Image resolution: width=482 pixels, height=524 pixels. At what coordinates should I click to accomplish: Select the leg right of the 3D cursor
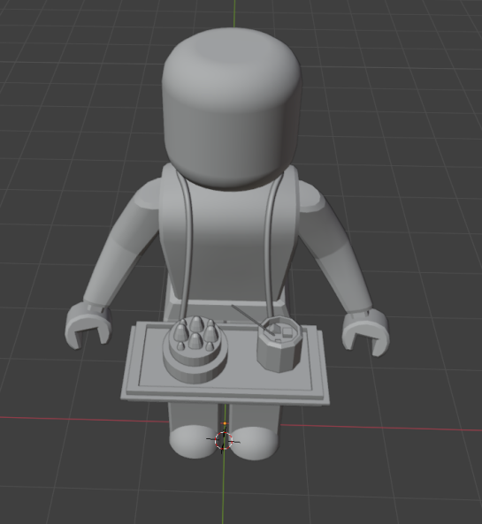(x=254, y=433)
